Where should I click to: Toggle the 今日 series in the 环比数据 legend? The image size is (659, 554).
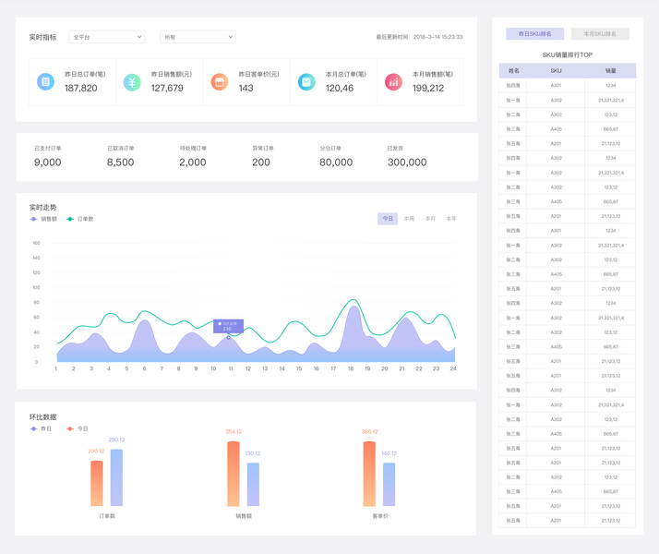78,428
